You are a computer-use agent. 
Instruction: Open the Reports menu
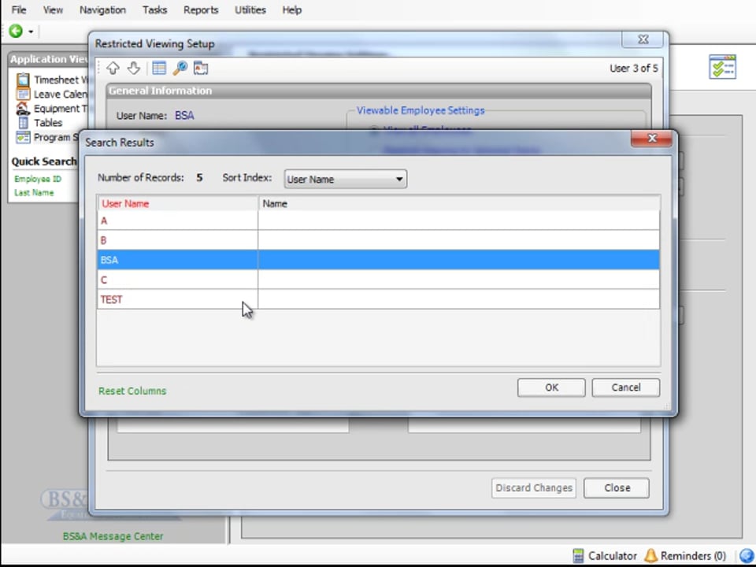point(201,9)
